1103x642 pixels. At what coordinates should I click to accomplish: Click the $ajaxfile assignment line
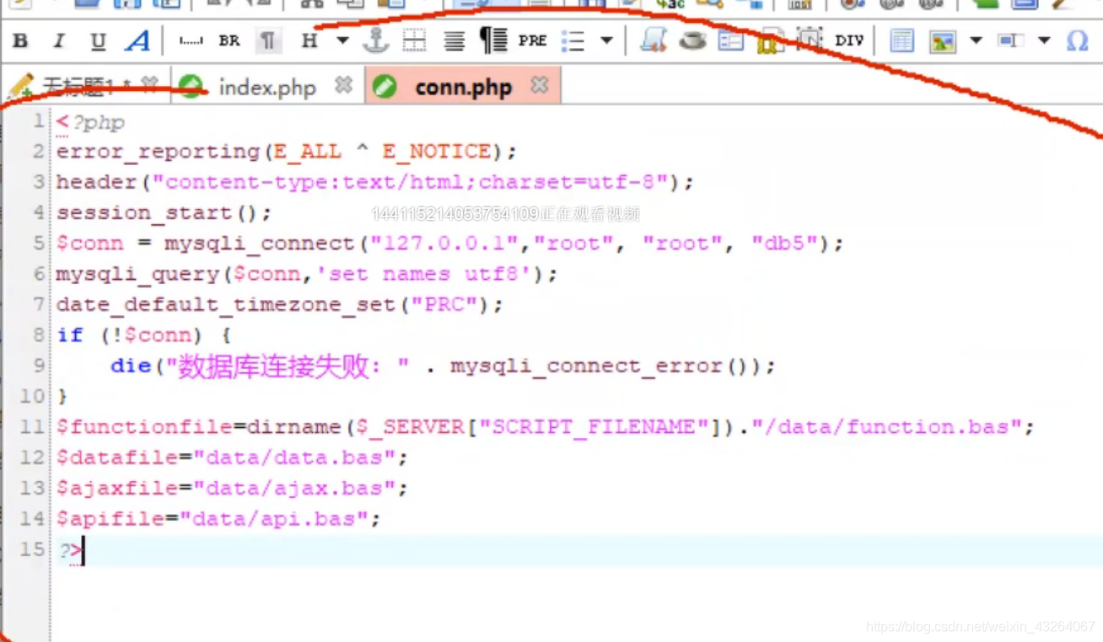tap(232, 489)
